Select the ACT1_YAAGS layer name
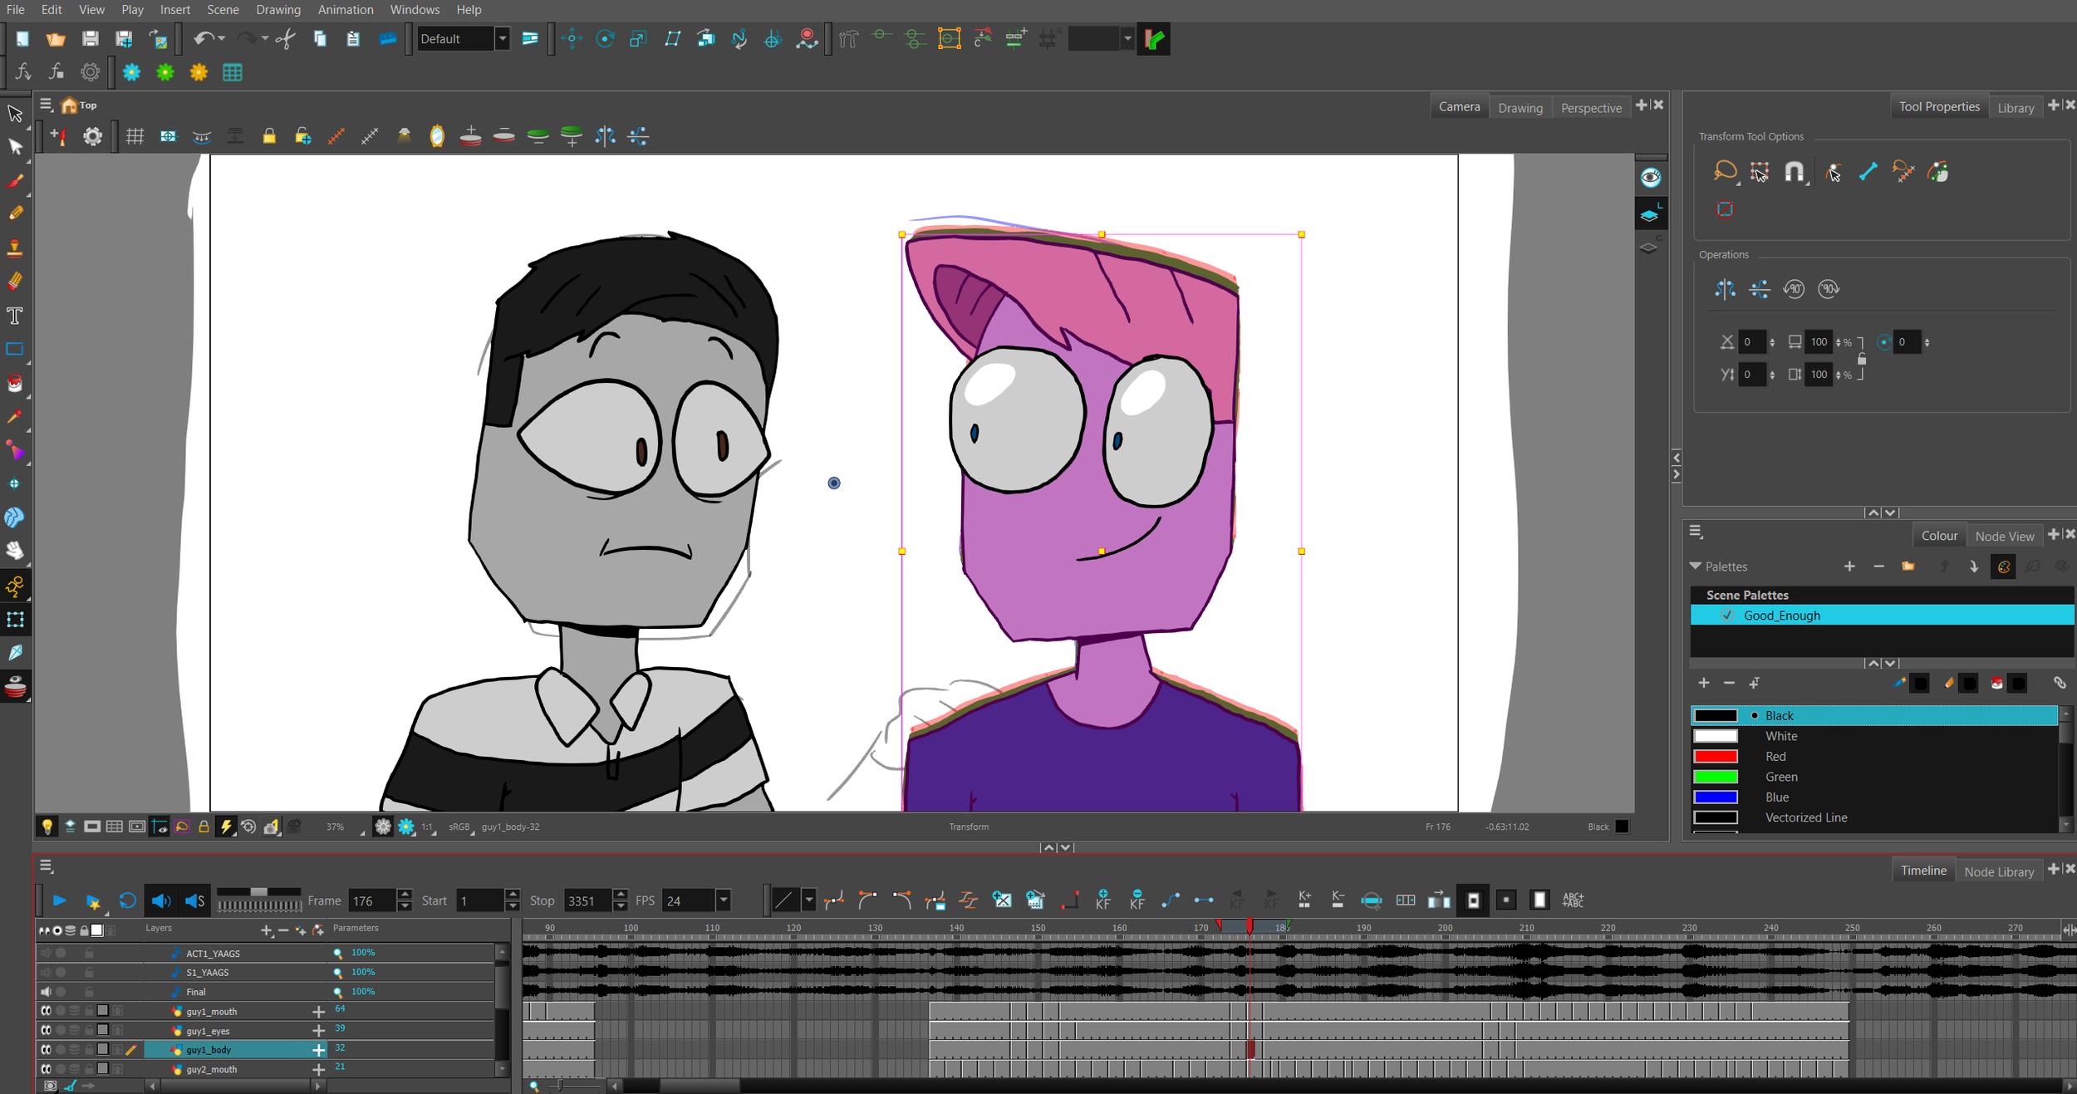Screen dimensions: 2077x1094 pyautogui.click(x=213, y=953)
